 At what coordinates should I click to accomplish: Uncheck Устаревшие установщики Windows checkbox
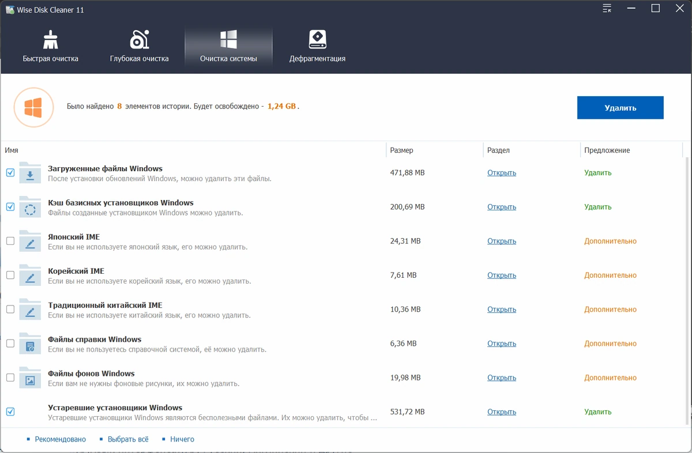point(10,412)
